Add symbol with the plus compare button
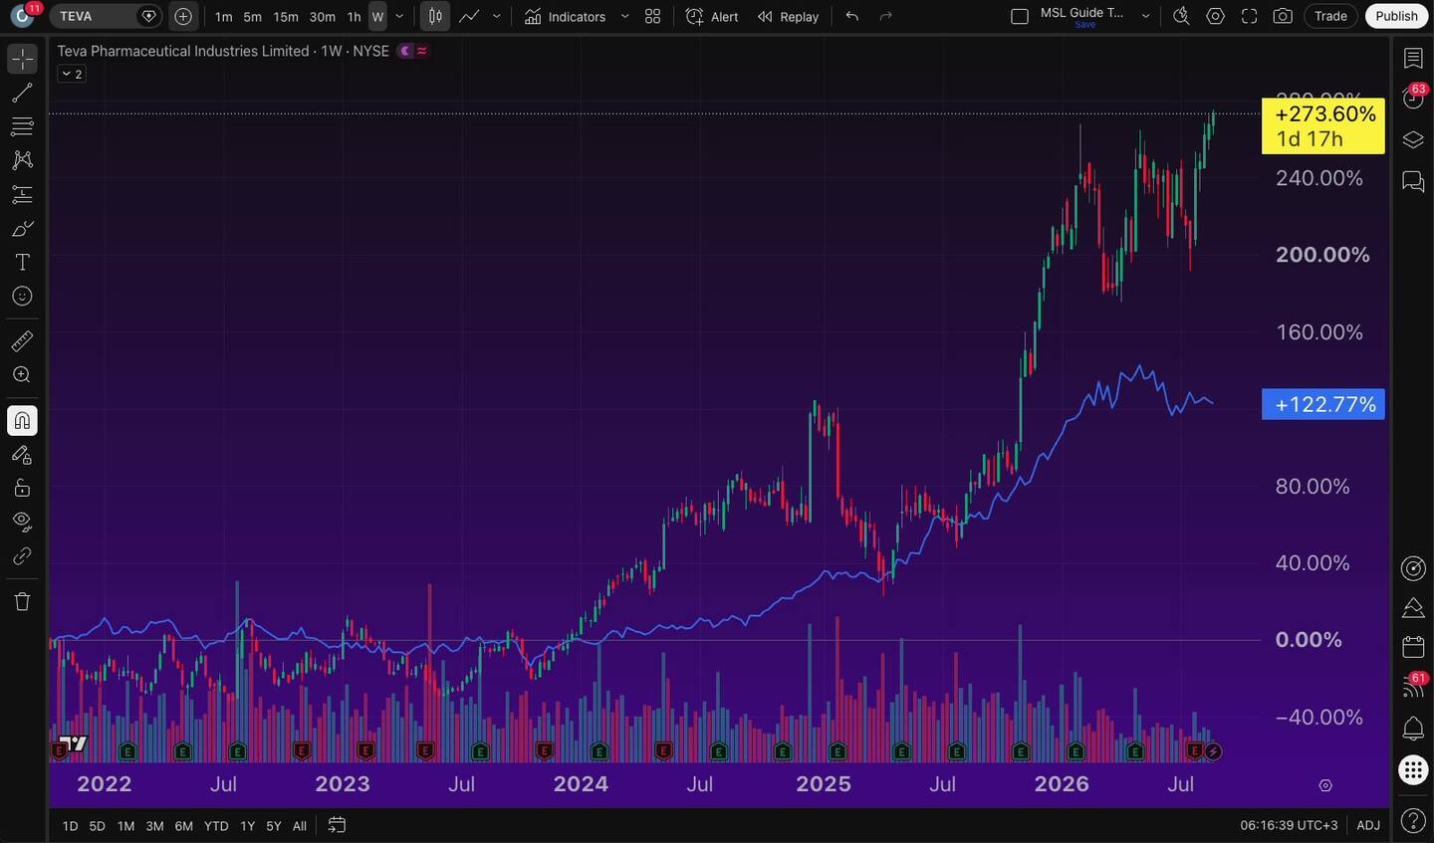The height and width of the screenshot is (843, 1434). pyautogui.click(x=183, y=16)
